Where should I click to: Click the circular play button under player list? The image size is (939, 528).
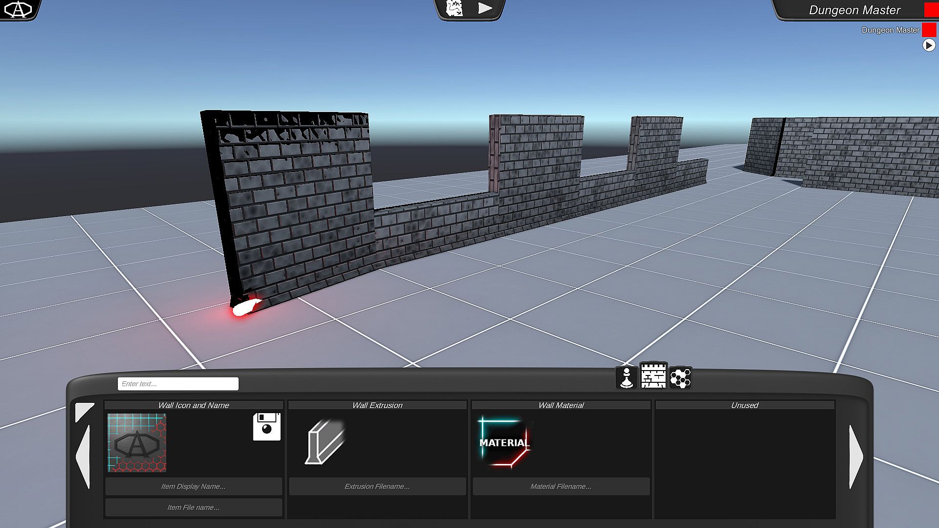[929, 45]
